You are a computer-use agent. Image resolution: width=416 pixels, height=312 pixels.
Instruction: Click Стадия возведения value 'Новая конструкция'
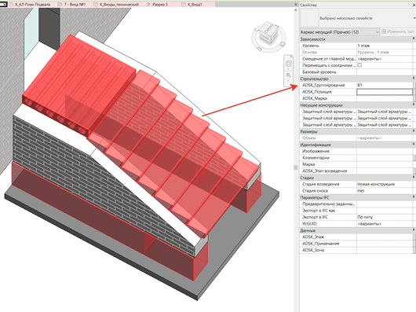coord(385,184)
